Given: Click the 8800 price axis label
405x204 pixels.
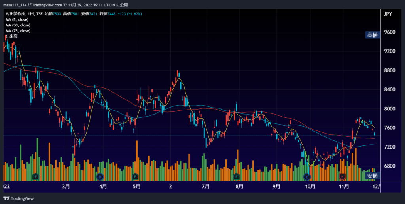Looking at the screenshot, I should (390, 70).
